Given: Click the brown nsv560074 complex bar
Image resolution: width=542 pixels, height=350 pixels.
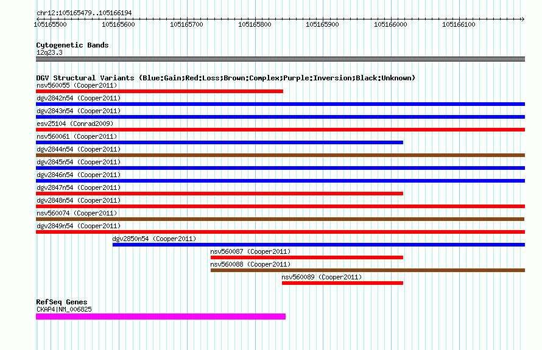Looking at the screenshot, I should click(x=280, y=219).
